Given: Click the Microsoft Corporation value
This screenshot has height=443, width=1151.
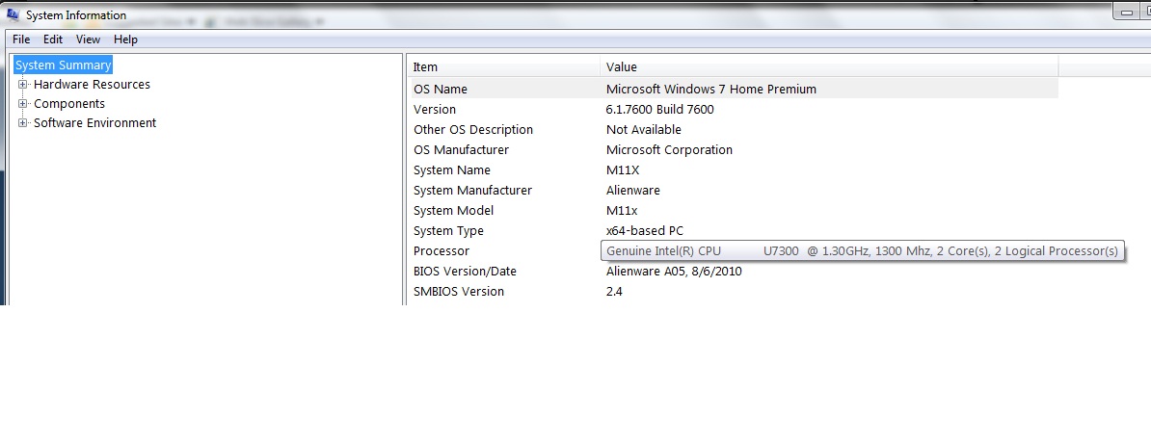Looking at the screenshot, I should [x=669, y=149].
